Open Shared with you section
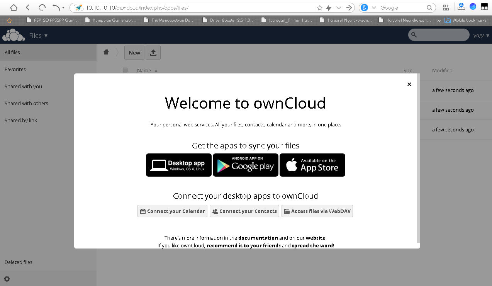 [48, 86]
